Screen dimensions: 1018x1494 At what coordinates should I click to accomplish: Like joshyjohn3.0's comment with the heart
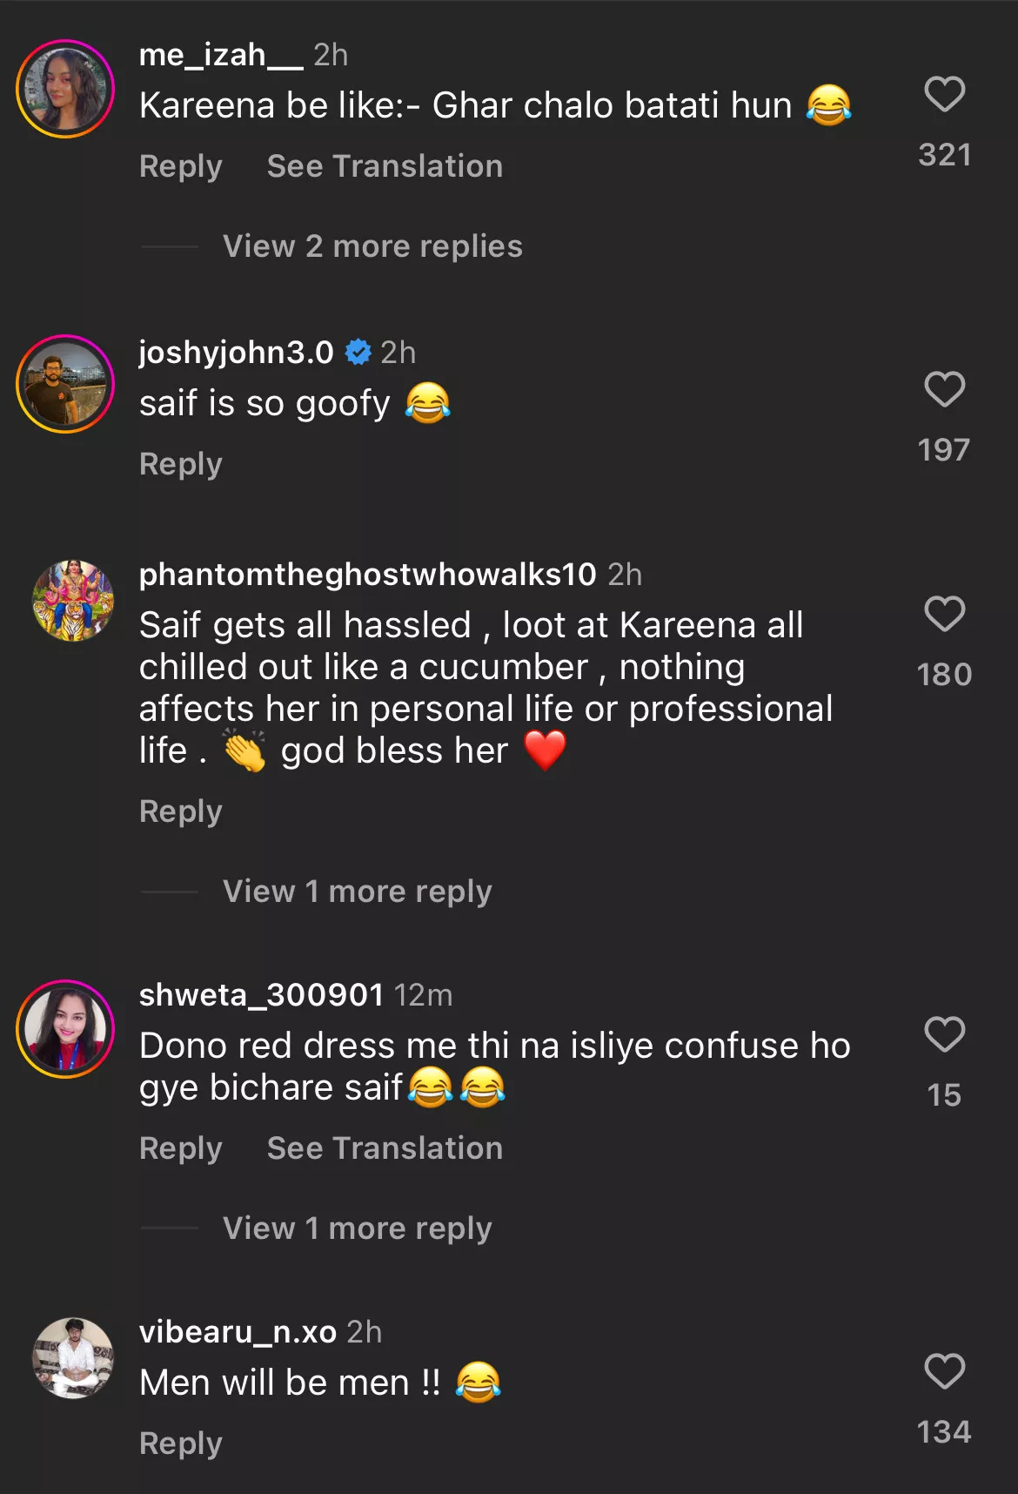(x=944, y=389)
